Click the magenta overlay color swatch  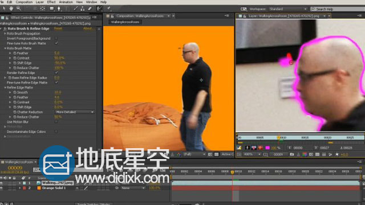pyautogui.click(x=267, y=148)
